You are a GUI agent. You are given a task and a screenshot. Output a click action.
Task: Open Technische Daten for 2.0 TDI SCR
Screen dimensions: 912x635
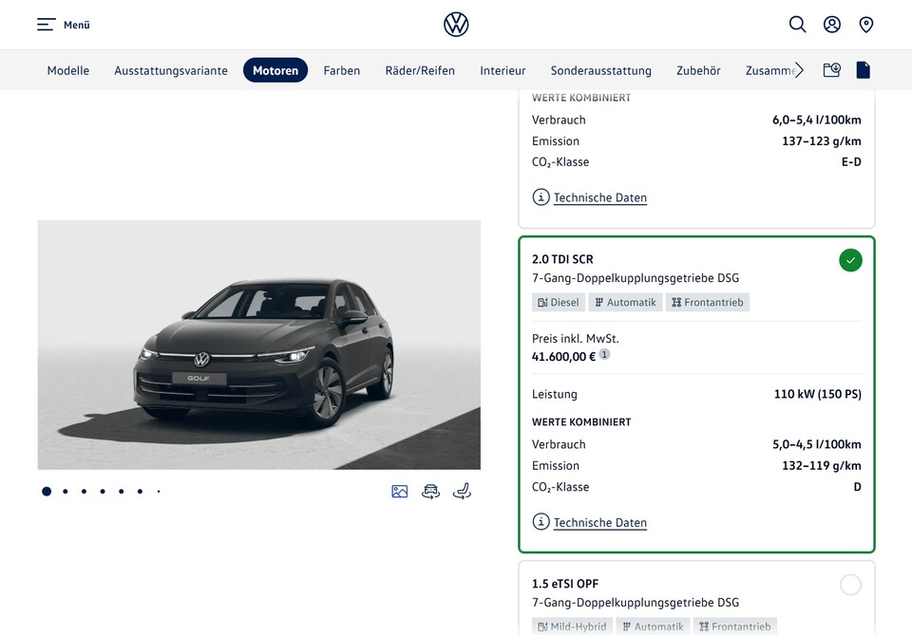(600, 522)
